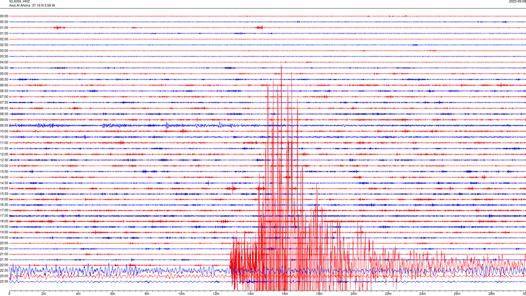Image resolution: width=526 pixels, height=296 pixels.
Task: Select the '04:30' time label
Action: [4, 68]
